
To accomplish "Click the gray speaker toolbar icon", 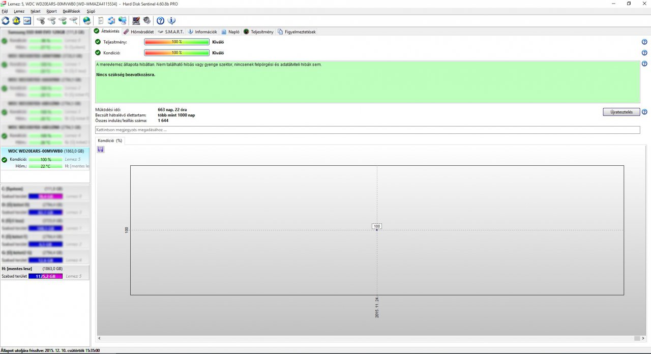I will [x=146, y=21].
